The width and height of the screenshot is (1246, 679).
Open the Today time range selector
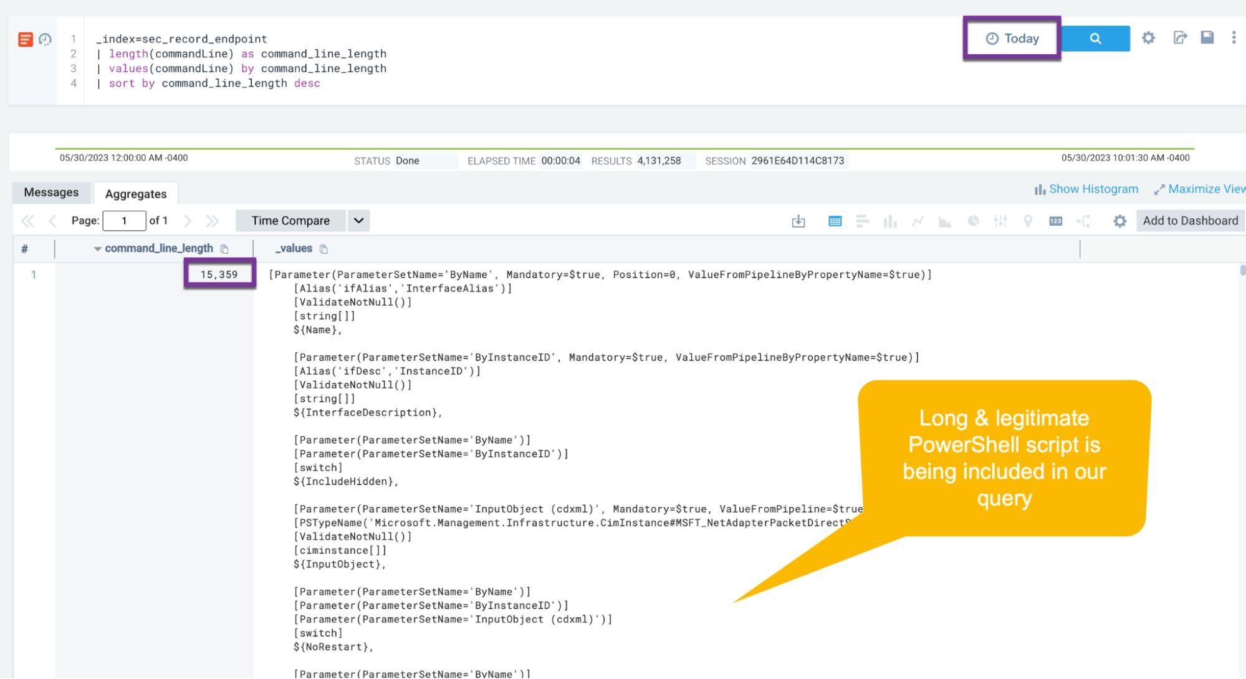pyautogui.click(x=1011, y=37)
